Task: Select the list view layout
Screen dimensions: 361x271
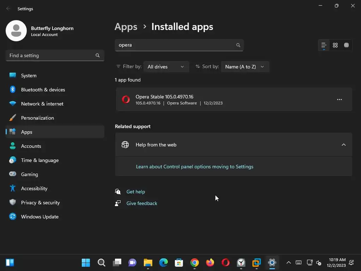Action: point(324,45)
